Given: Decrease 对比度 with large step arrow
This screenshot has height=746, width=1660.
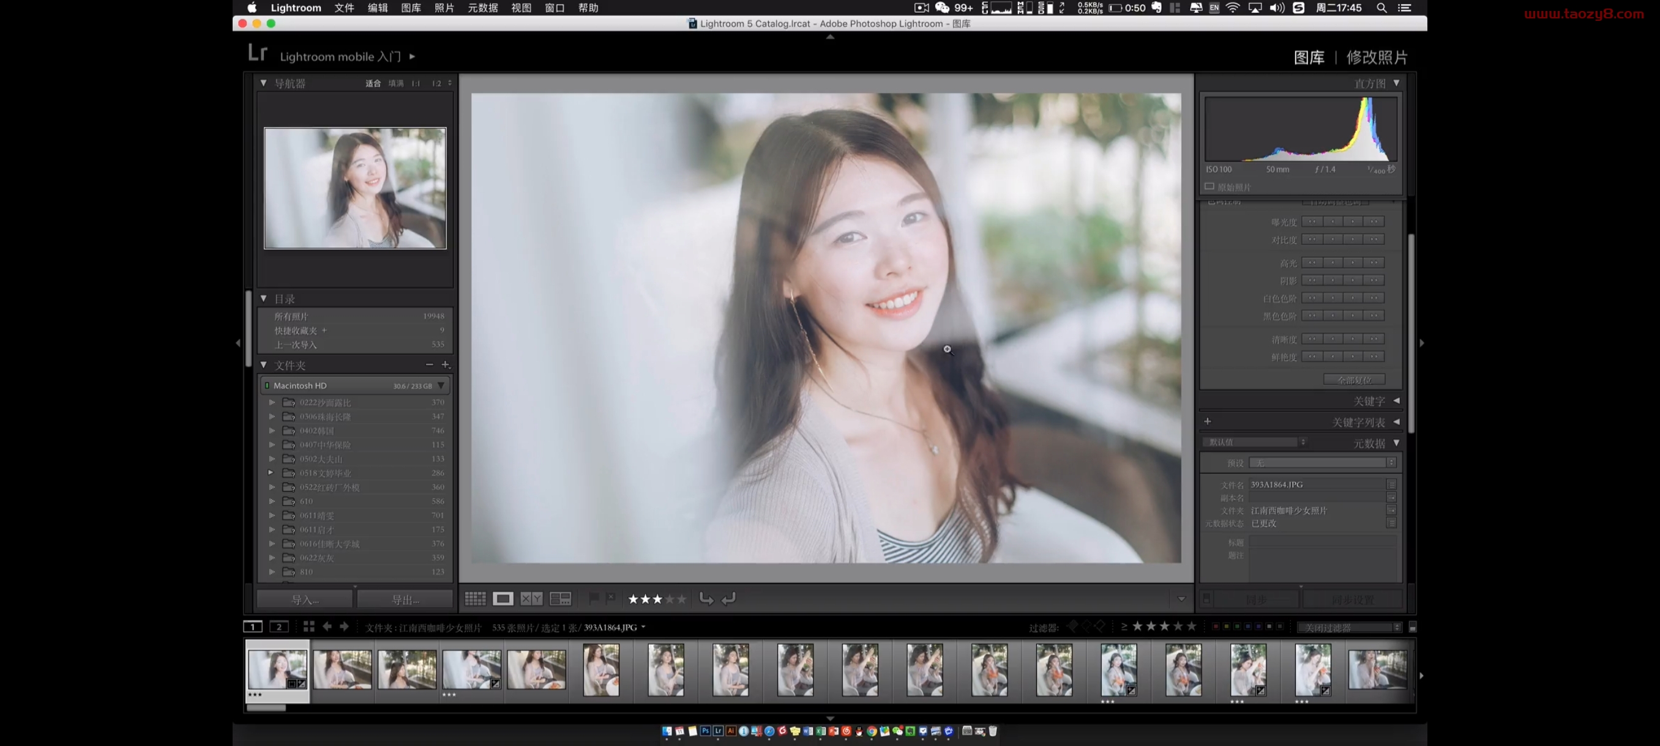Looking at the screenshot, I should 1312,240.
